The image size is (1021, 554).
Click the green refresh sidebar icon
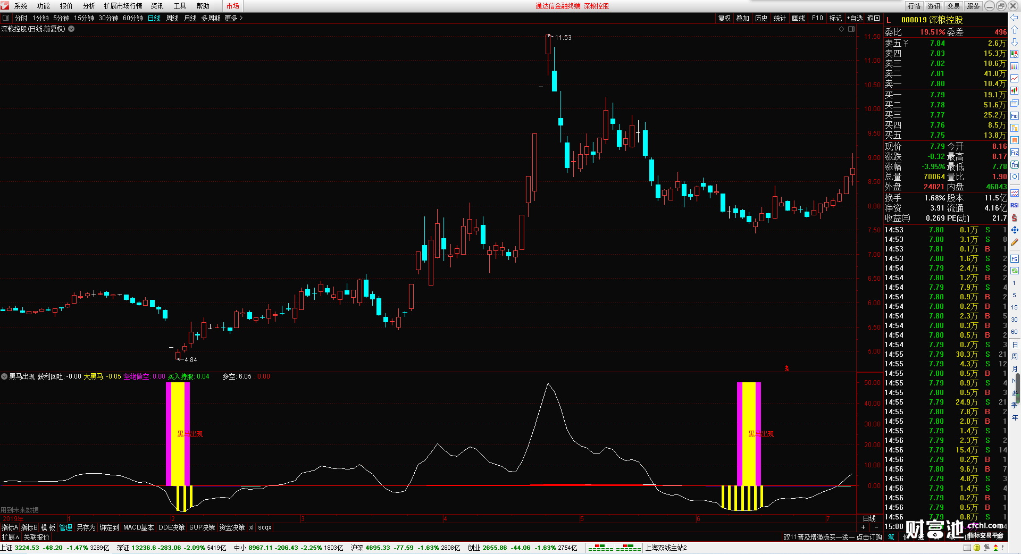point(1015,271)
